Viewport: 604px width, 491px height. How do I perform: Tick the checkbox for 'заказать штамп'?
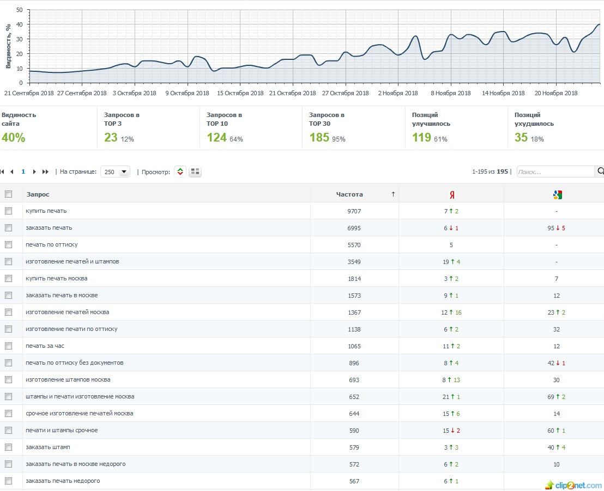pyautogui.click(x=9, y=447)
